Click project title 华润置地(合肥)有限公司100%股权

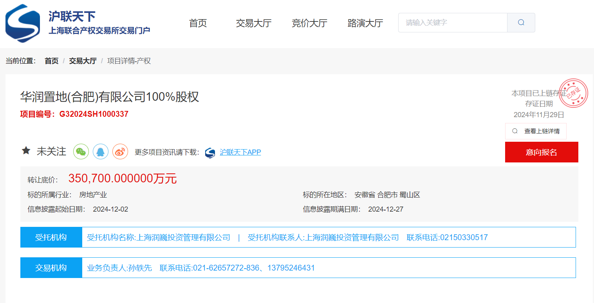tap(110, 96)
